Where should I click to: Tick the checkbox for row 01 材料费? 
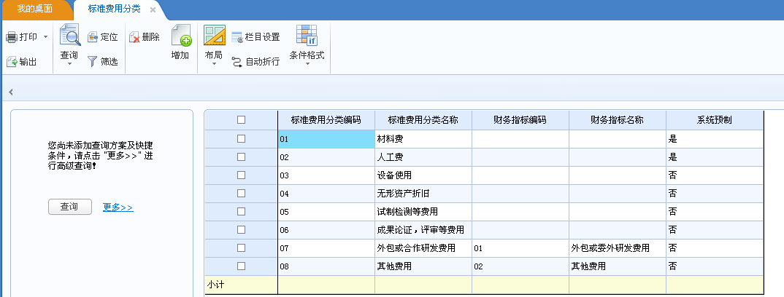pyautogui.click(x=241, y=138)
